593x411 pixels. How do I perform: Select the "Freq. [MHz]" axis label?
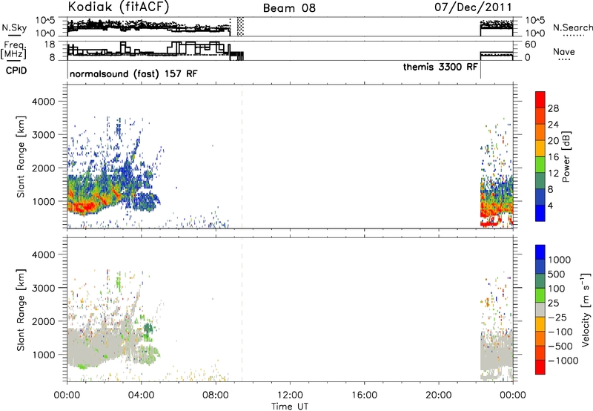tap(15, 50)
